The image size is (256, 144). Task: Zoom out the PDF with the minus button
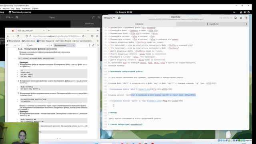pyautogui.click(x=47, y=45)
